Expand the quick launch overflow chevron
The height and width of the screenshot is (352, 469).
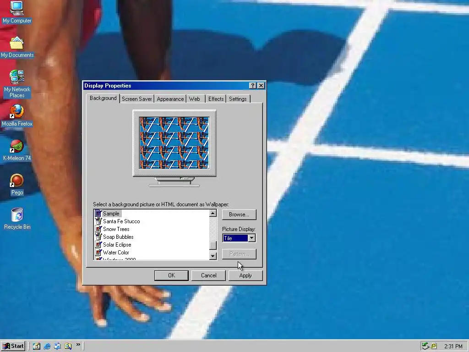[78, 345]
